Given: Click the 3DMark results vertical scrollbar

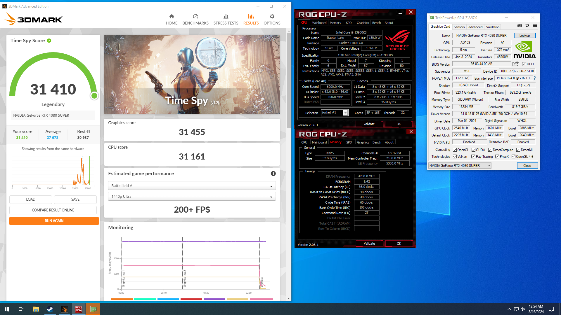Looking at the screenshot, I should pos(289,80).
